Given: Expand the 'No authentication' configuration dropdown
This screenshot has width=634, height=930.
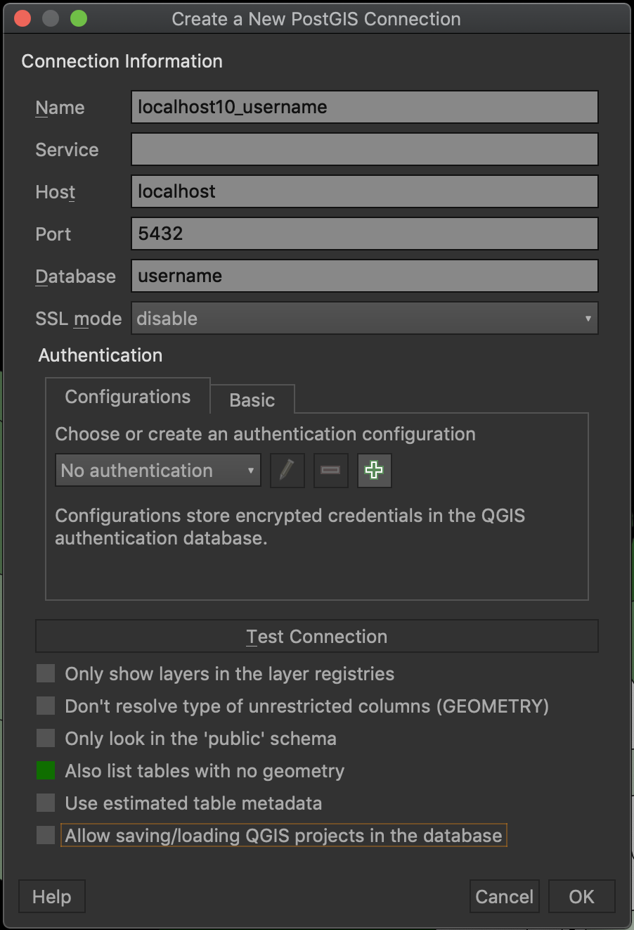Looking at the screenshot, I should [x=157, y=471].
